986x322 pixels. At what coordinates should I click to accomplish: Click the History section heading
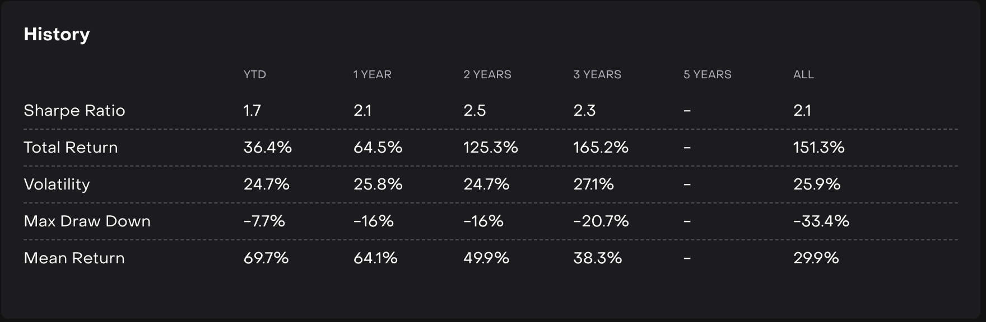(x=57, y=35)
